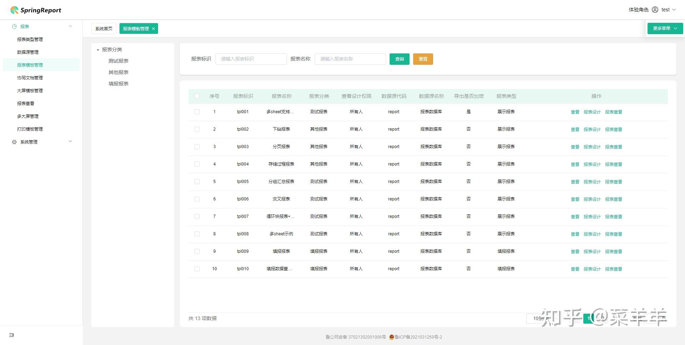Click the ICP badge icon in the footer
The width and height of the screenshot is (685, 345).
(392, 337)
